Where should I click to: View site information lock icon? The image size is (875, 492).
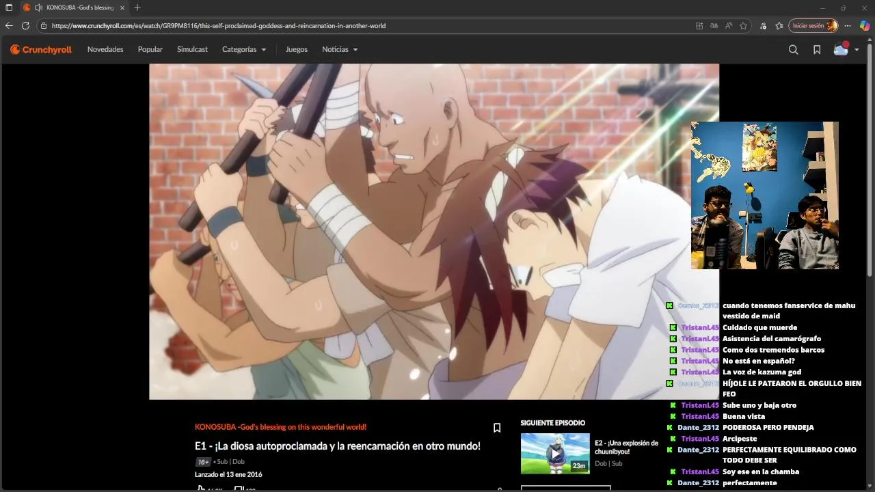44,25
